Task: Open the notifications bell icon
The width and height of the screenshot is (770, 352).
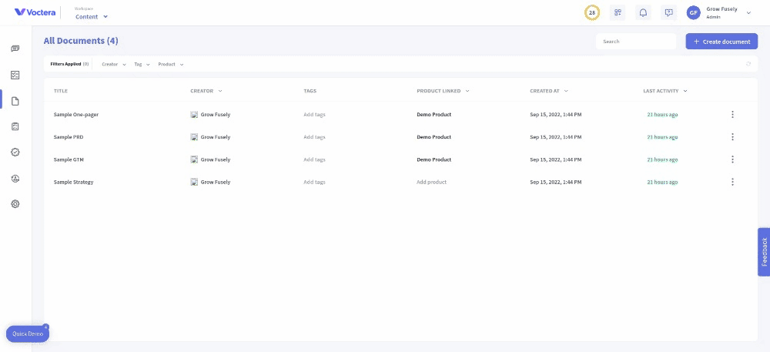Action: click(x=643, y=13)
